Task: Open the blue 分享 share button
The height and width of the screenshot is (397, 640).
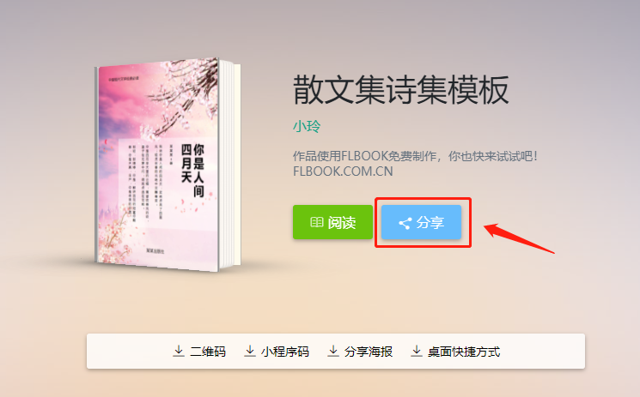Action: 421,222
